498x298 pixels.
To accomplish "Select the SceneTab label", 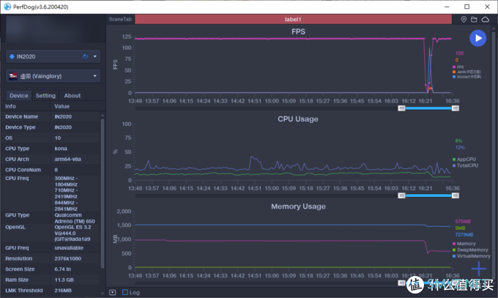I will (x=120, y=19).
